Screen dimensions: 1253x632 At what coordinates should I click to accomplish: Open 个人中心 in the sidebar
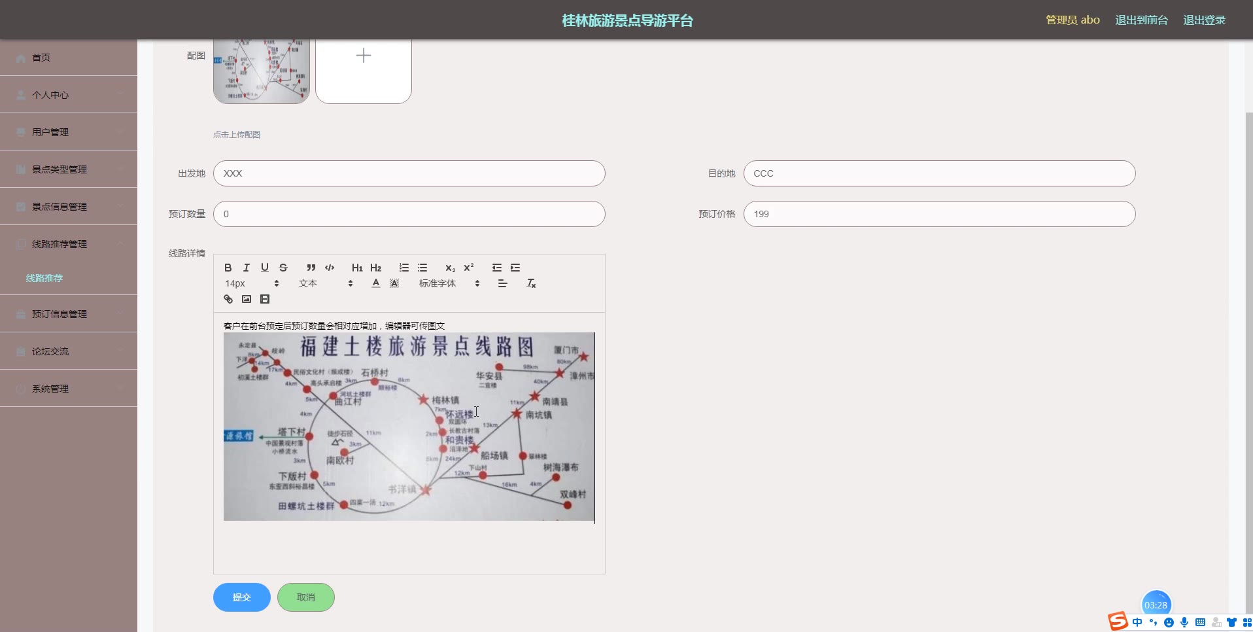(69, 95)
